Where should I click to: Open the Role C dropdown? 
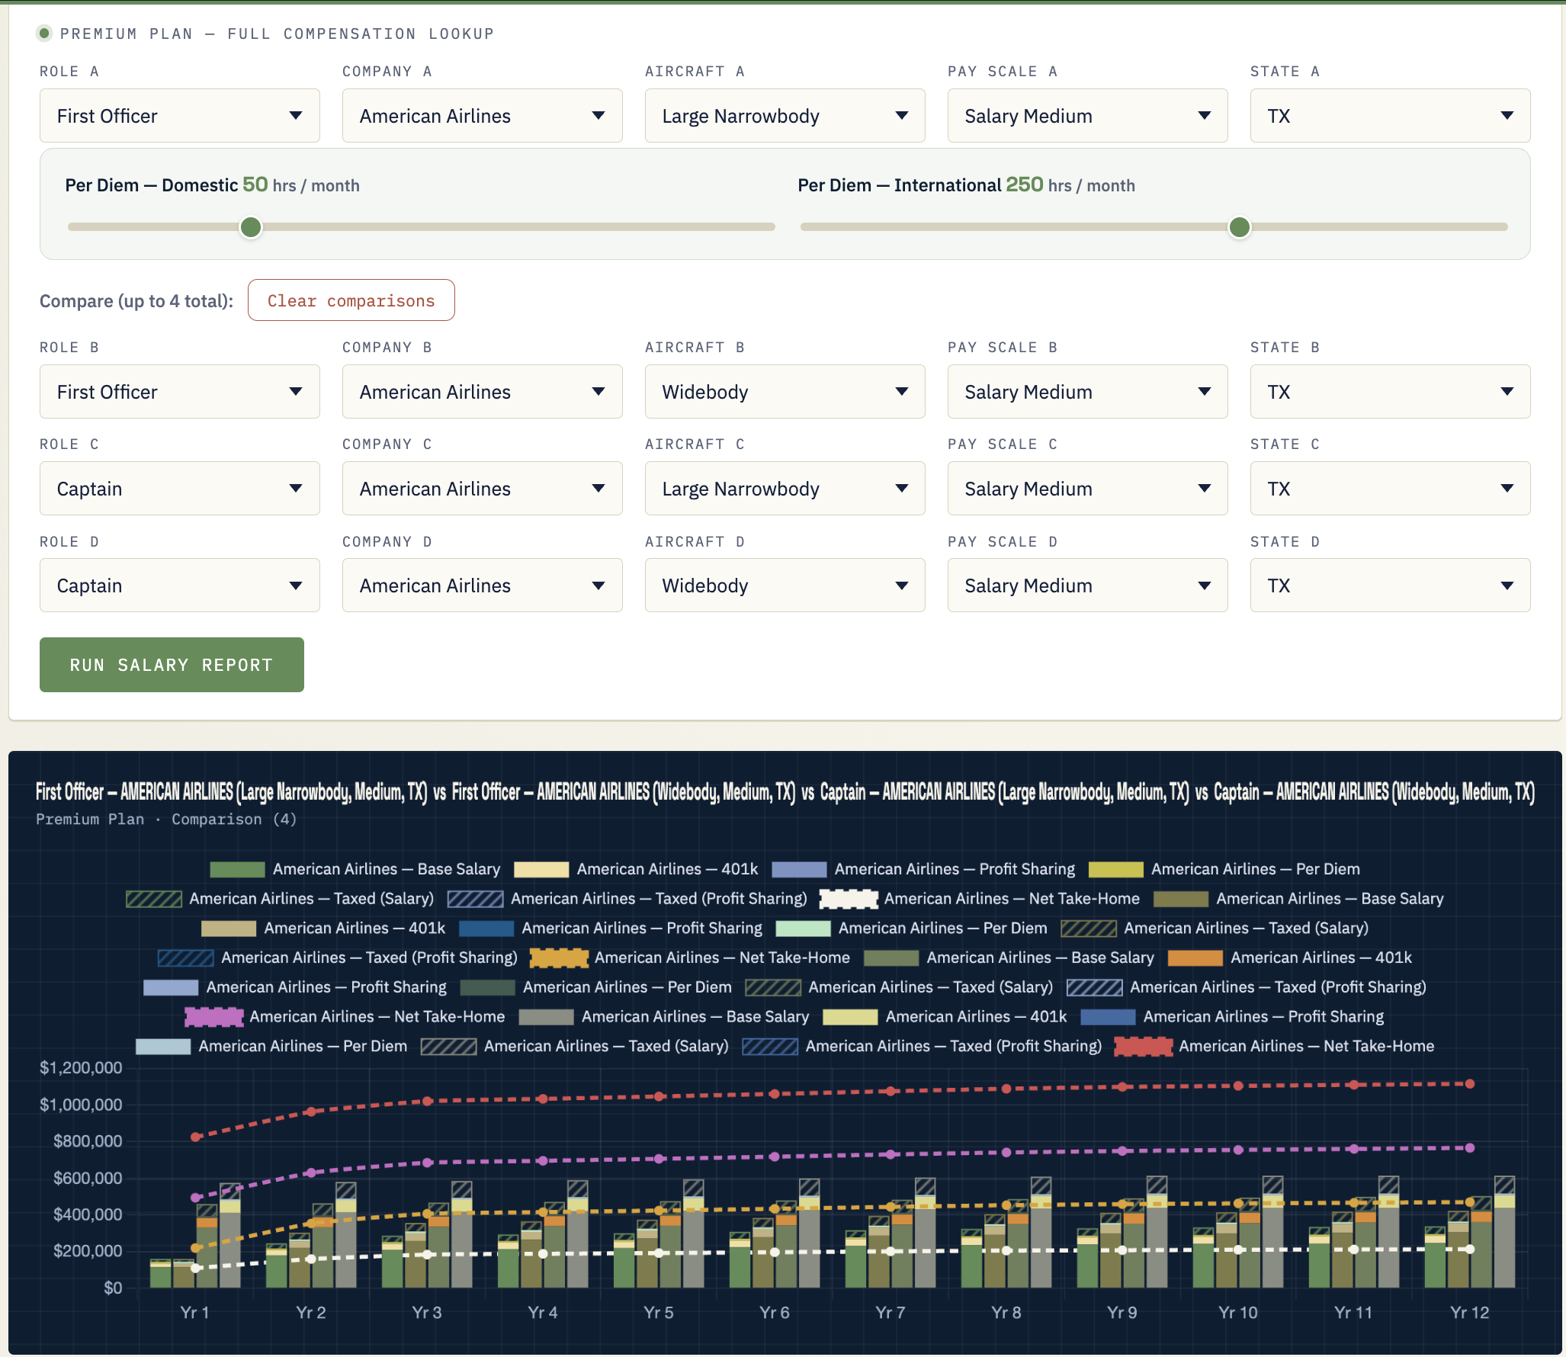click(x=180, y=489)
